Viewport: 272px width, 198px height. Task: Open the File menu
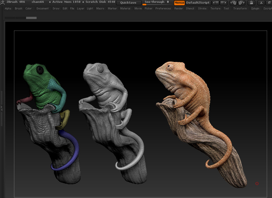[x=72, y=8]
